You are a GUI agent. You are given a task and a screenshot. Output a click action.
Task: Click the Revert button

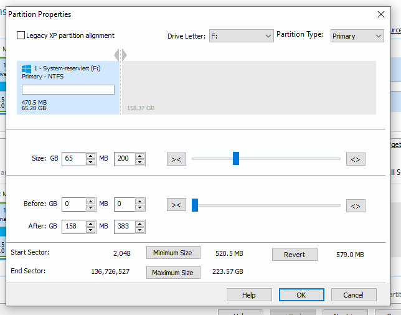point(295,255)
